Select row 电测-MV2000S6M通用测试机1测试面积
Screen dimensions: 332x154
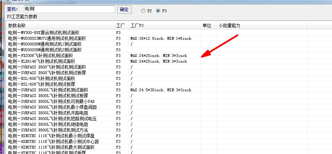[156, 44]
